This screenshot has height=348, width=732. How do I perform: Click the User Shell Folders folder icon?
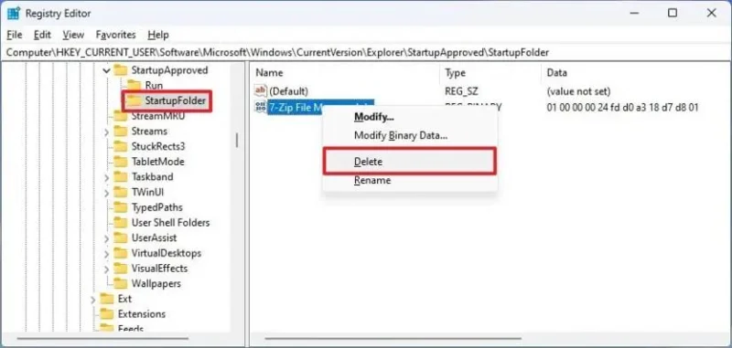coord(121,223)
